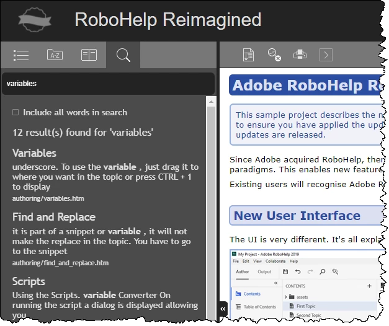
Task: Go to the next topic arrow
Action: tap(326, 55)
